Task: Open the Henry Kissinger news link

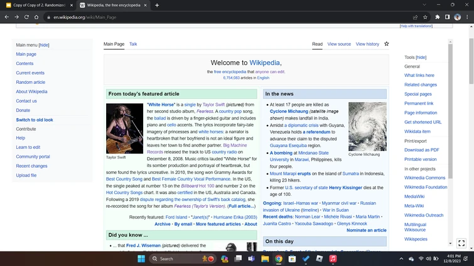Action: (x=345, y=188)
